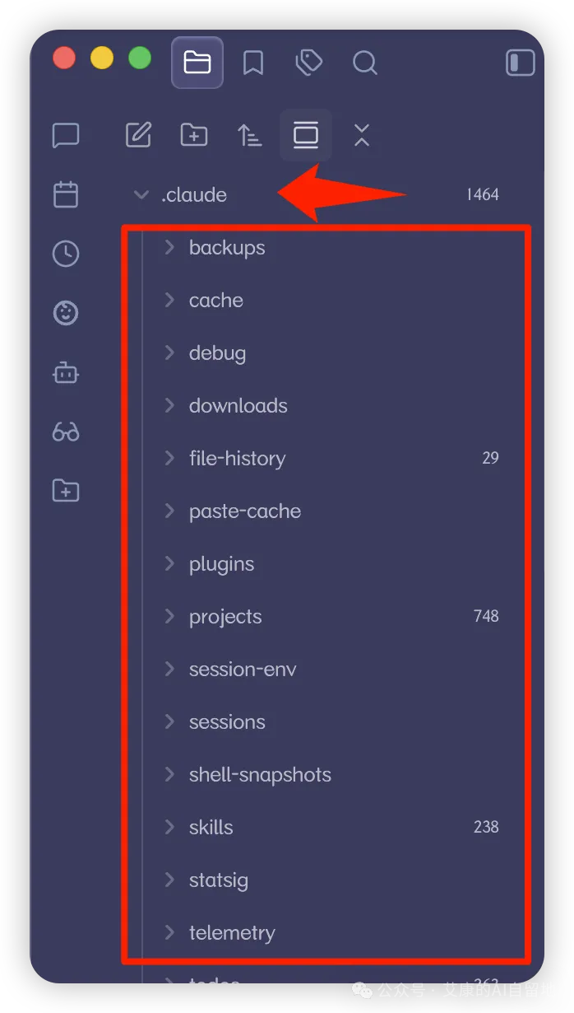
Task: Select the file explorer folder tab
Action: tap(197, 63)
